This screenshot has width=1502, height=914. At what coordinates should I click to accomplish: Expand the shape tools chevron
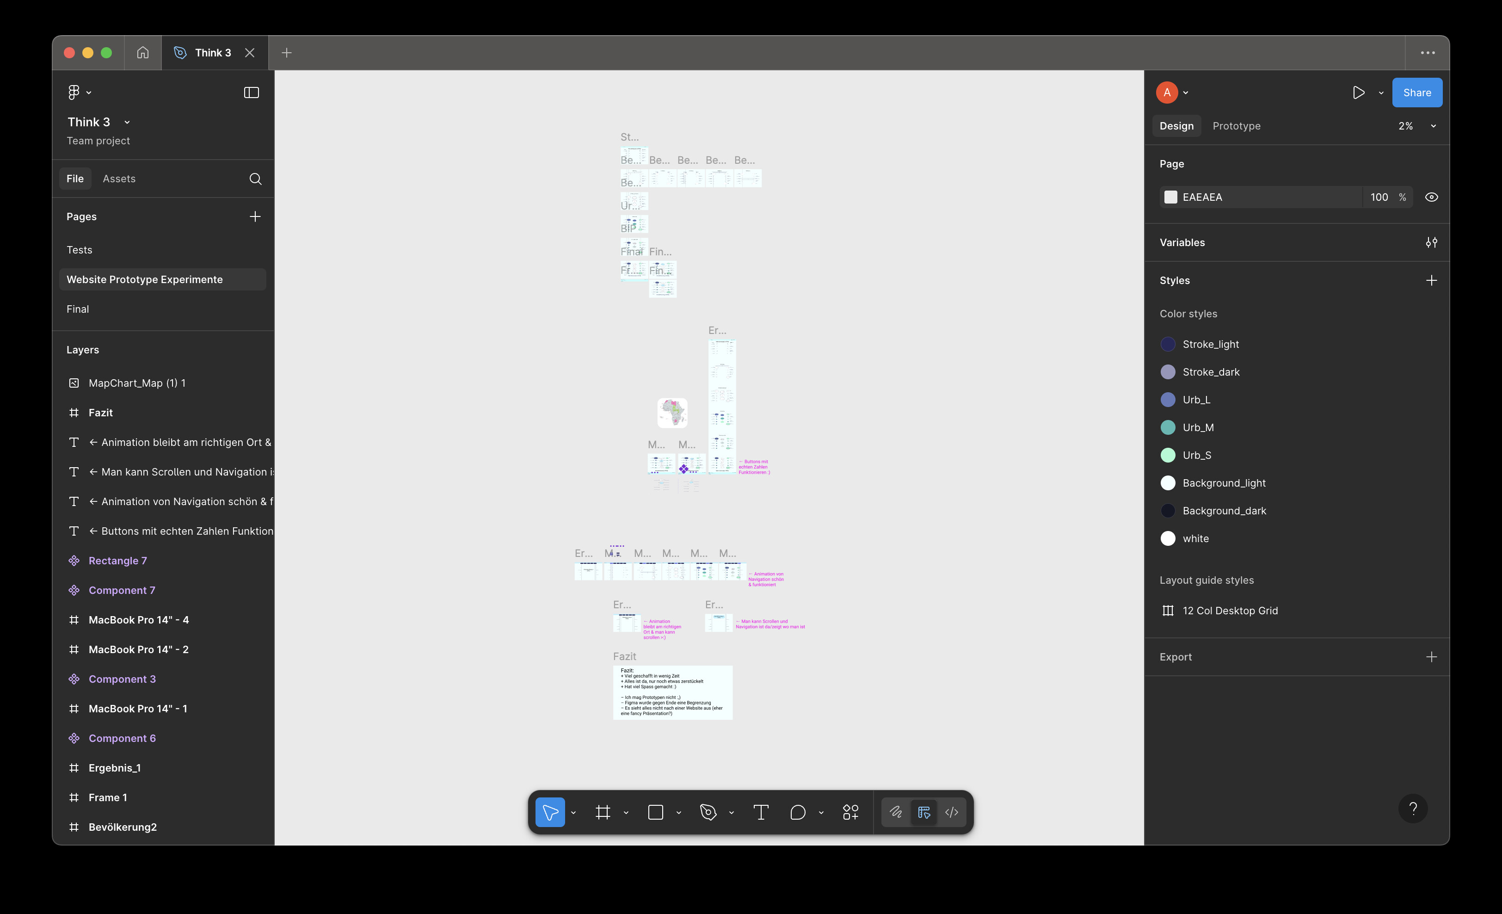tap(678, 812)
